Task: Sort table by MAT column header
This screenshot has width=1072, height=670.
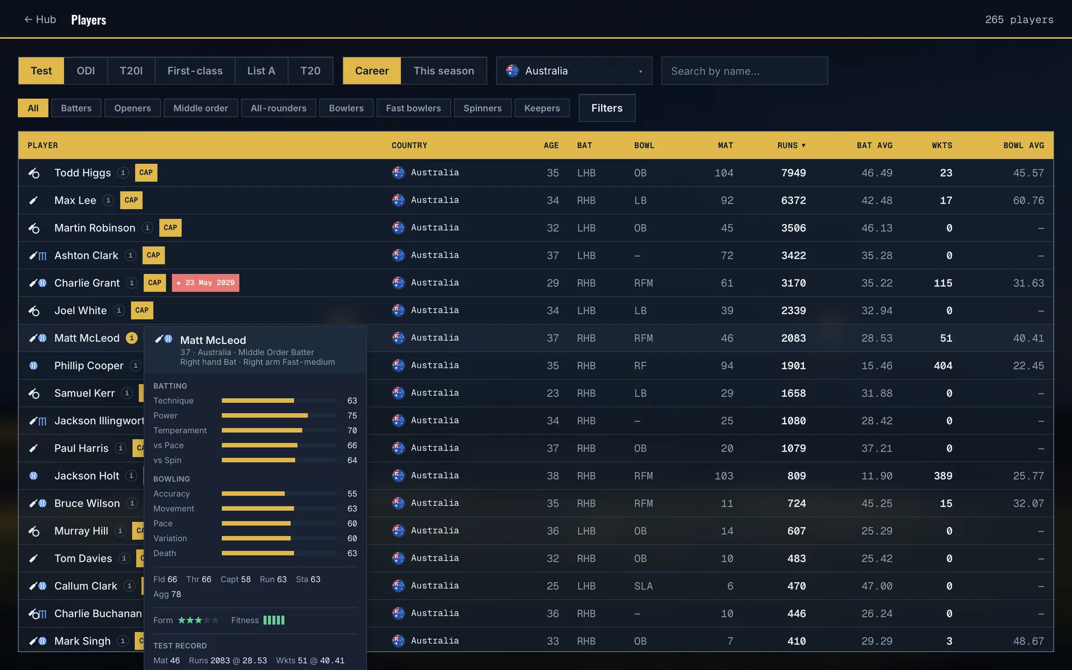Action: pos(725,145)
